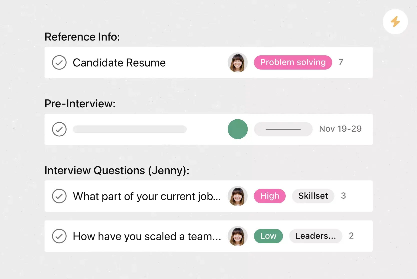Image resolution: width=417 pixels, height=279 pixels.
Task: Open assignee avatar on Candidate Resume row
Action: [238, 63]
